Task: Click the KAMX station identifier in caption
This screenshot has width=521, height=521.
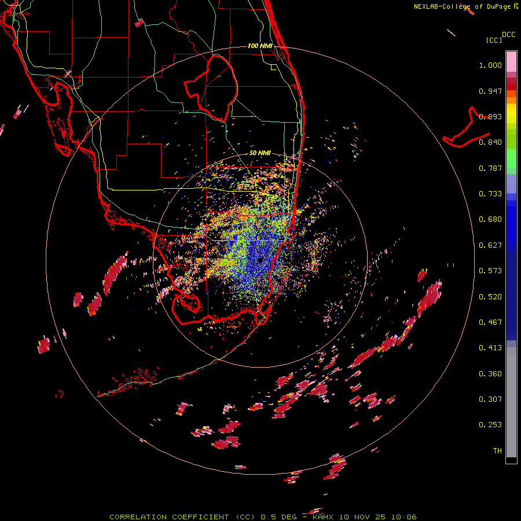Action: 323,517
